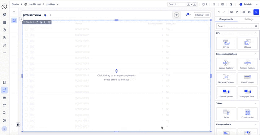Open the filter dropdown with 0 badge
The image size is (260, 135).
click(188, 15)
